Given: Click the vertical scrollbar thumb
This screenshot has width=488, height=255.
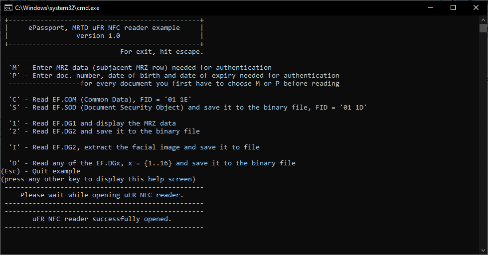Looking at the screenshot, I should 483,28.
